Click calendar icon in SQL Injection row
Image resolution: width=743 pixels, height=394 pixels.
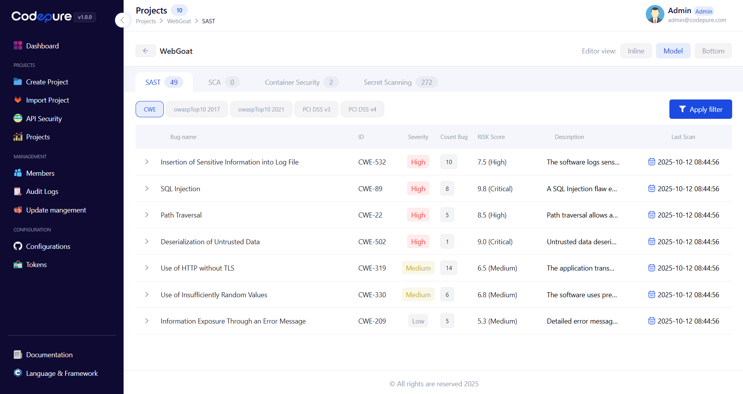(652, 188)
